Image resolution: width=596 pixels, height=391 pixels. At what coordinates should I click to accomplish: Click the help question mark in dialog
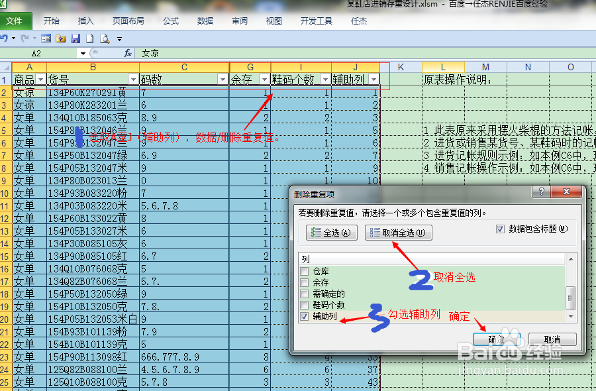[x=542, y=192]
